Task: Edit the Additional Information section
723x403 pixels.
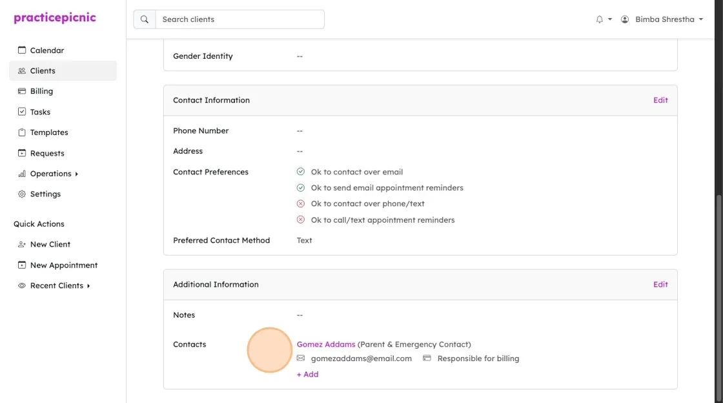Action: pos(660,285)
